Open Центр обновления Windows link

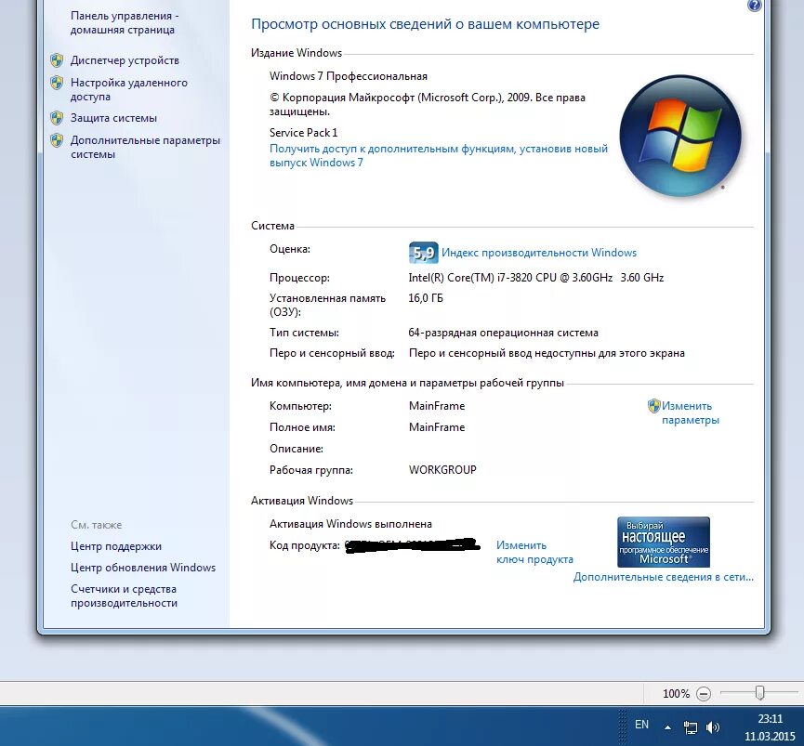(x=143, y=568)
